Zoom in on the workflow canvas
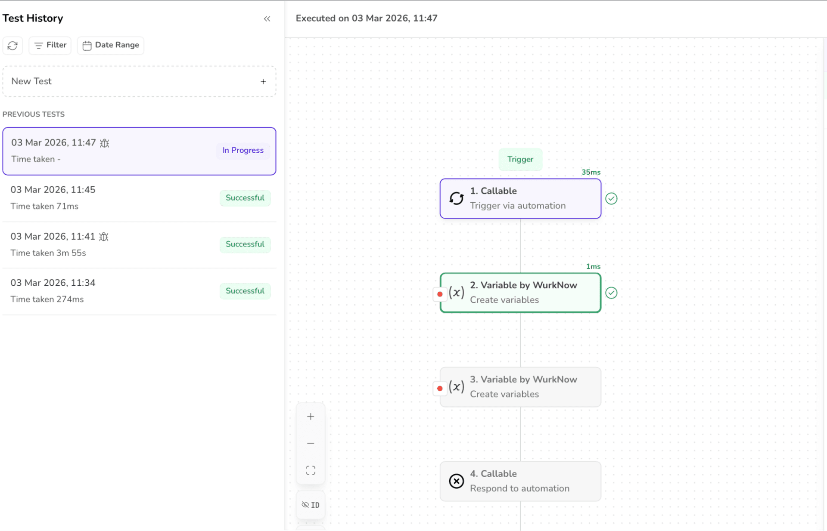Viewport: 827px width, 531px height. (311, 417)
